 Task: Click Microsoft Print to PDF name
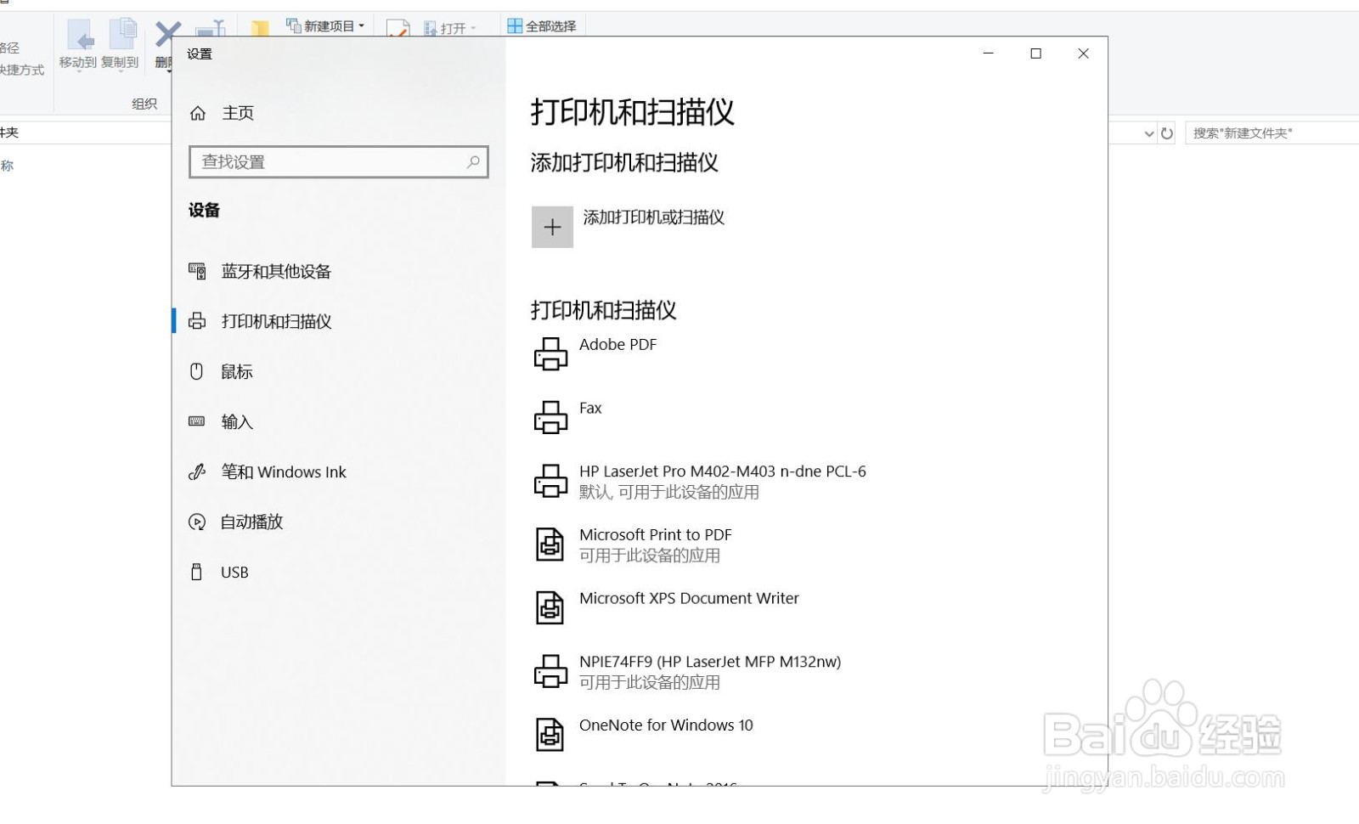655,535
